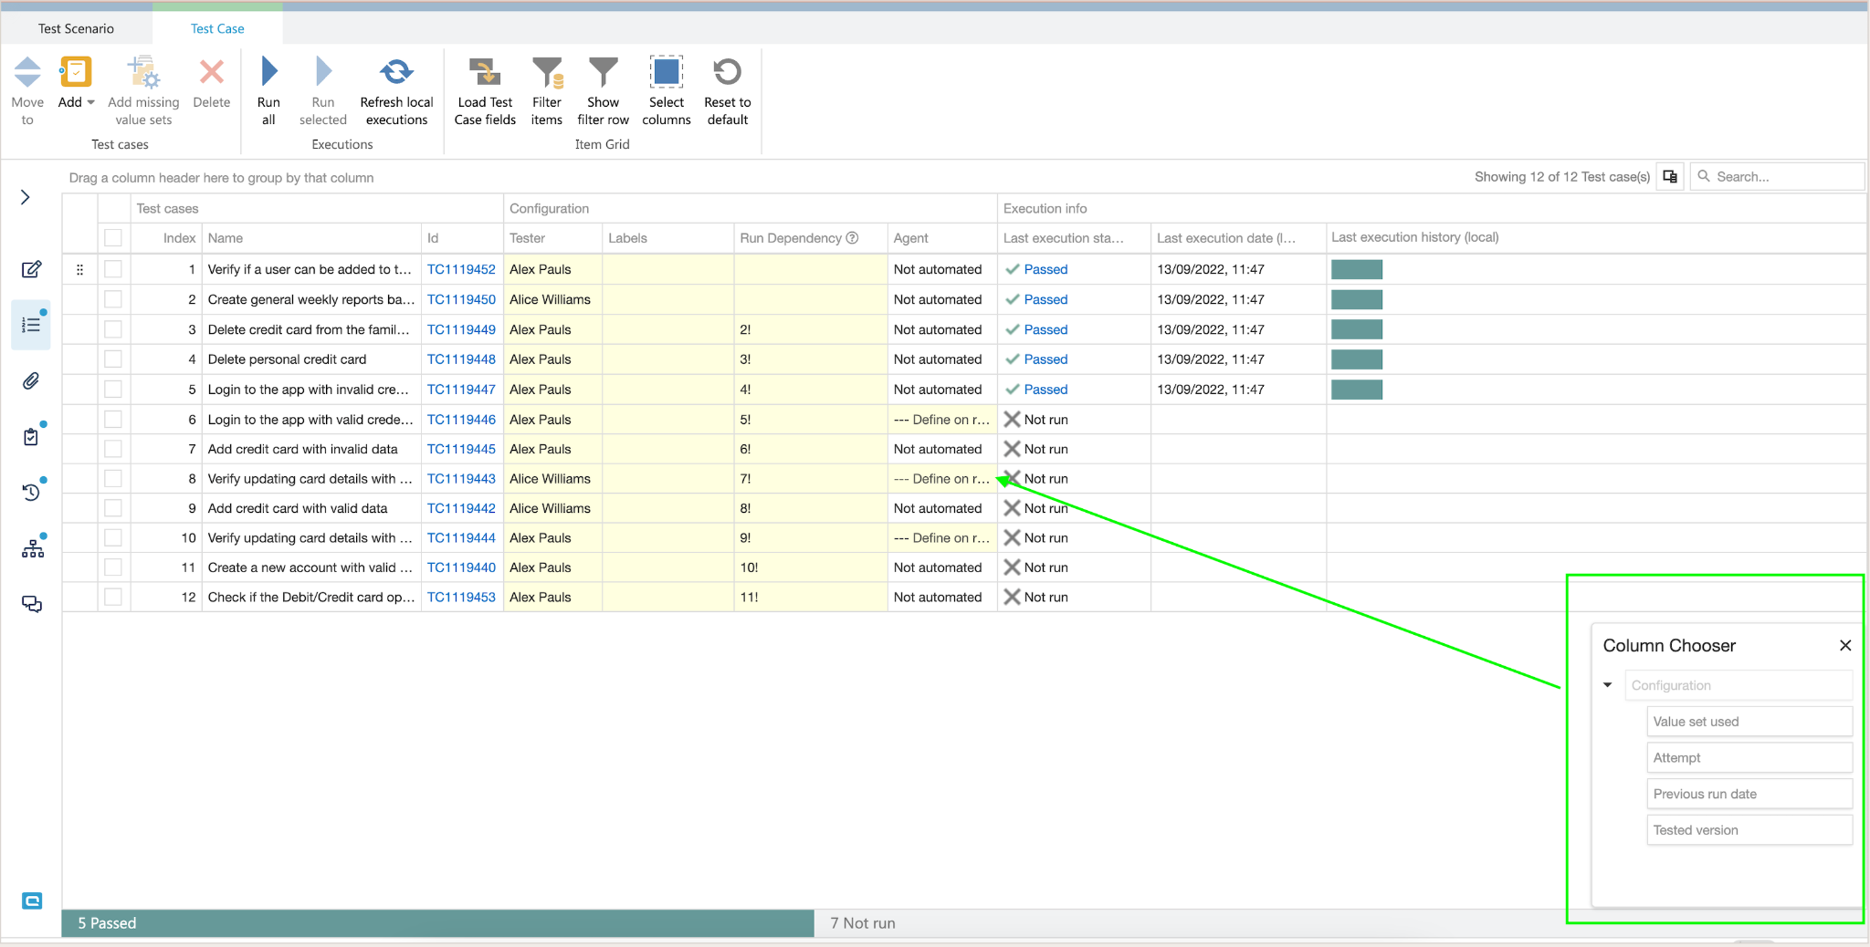This screenshot has width=1870, height=947.
Task: Collapse the Configuration group in Column Chooser
Action: 1608,685
